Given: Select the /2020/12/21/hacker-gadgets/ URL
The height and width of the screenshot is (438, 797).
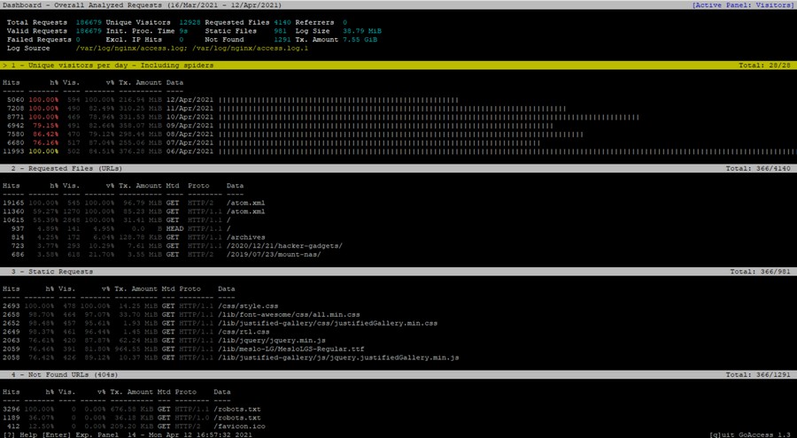Looking at the screenshot, I should pyautogui.click(x=284, y=246).
